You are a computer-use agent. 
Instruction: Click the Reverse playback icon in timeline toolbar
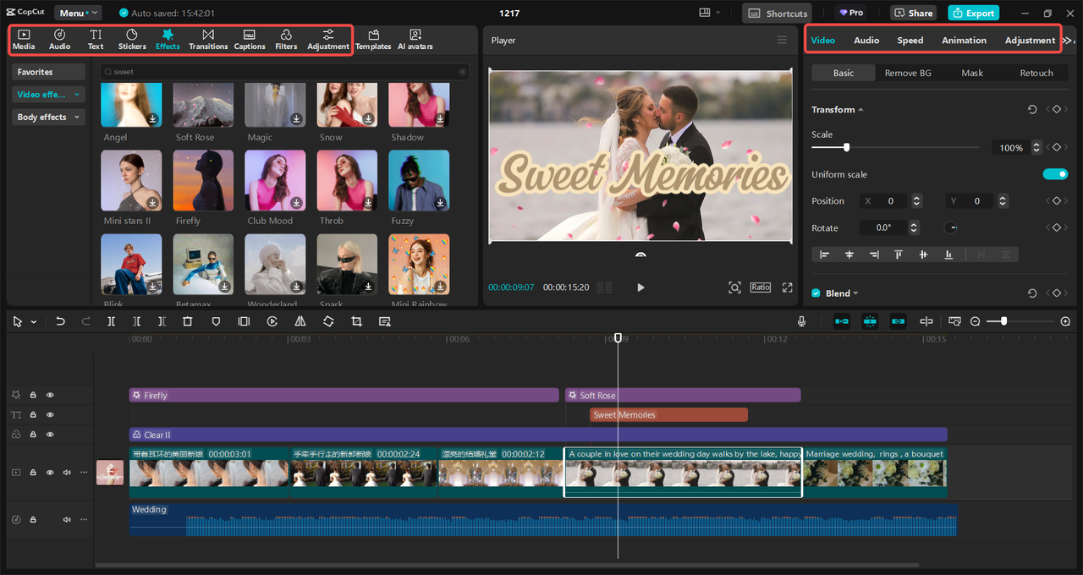272,321
